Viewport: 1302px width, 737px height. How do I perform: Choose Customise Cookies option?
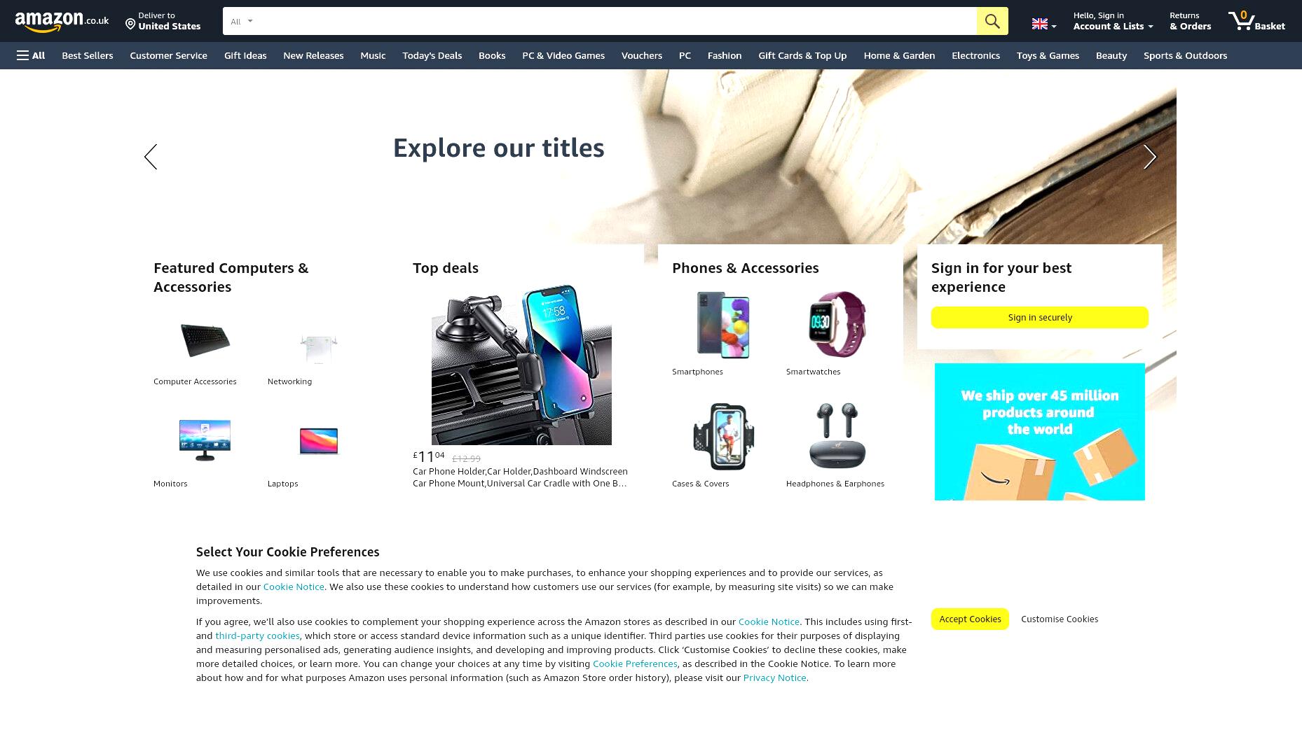tap(1060, 619)
